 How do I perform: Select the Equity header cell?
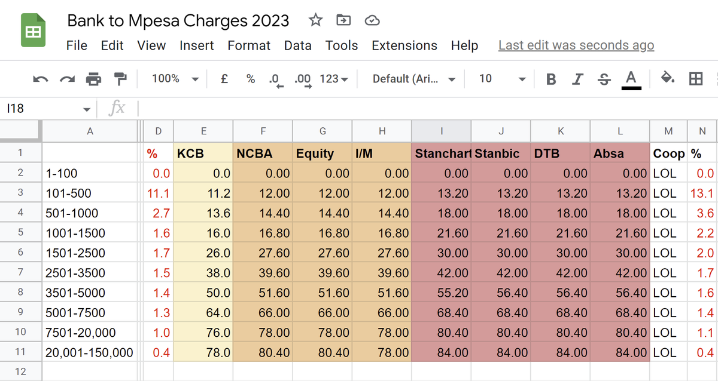coord(323,153)
